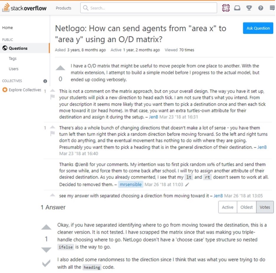Screen dimensions: 276x273
Task: Click the help question mark icon
Action: click(261, 8)
